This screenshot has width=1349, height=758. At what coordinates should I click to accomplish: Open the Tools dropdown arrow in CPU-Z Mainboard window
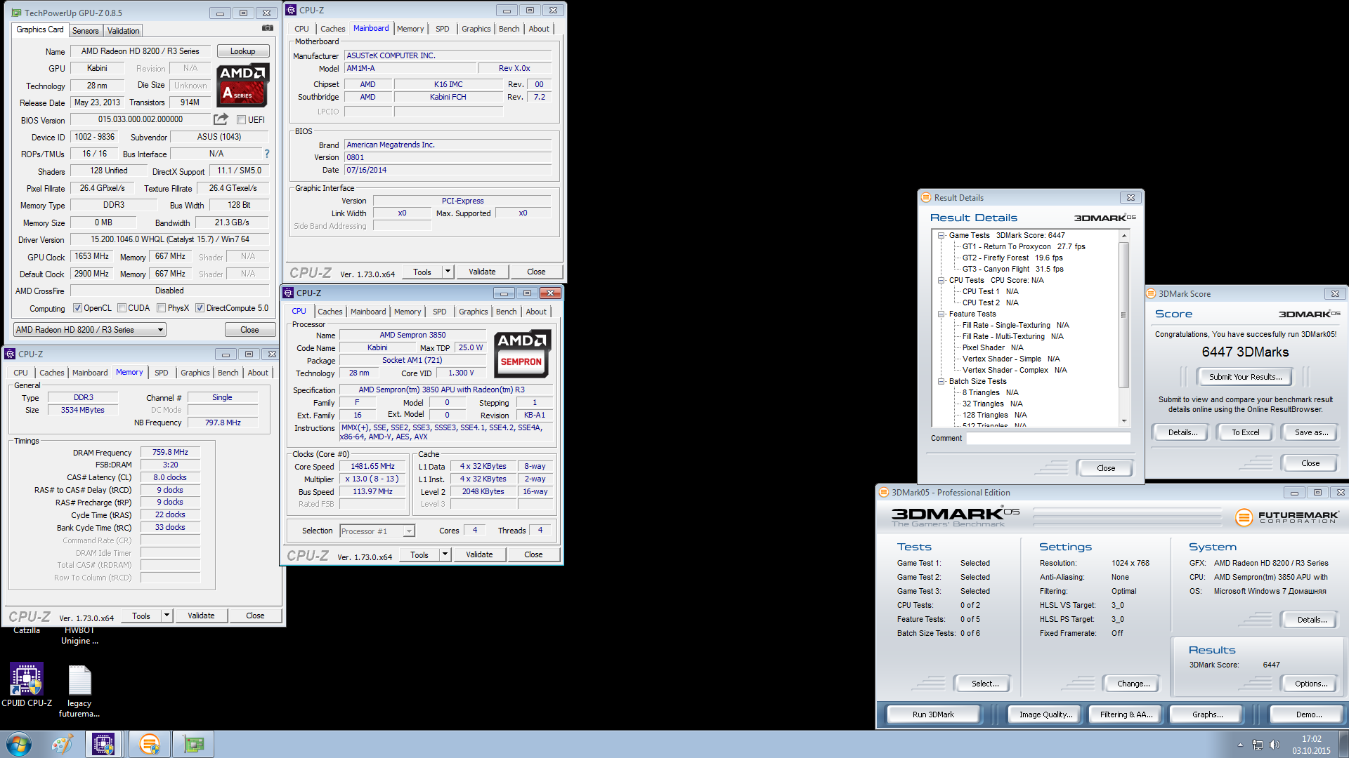(x=448, y=272)
